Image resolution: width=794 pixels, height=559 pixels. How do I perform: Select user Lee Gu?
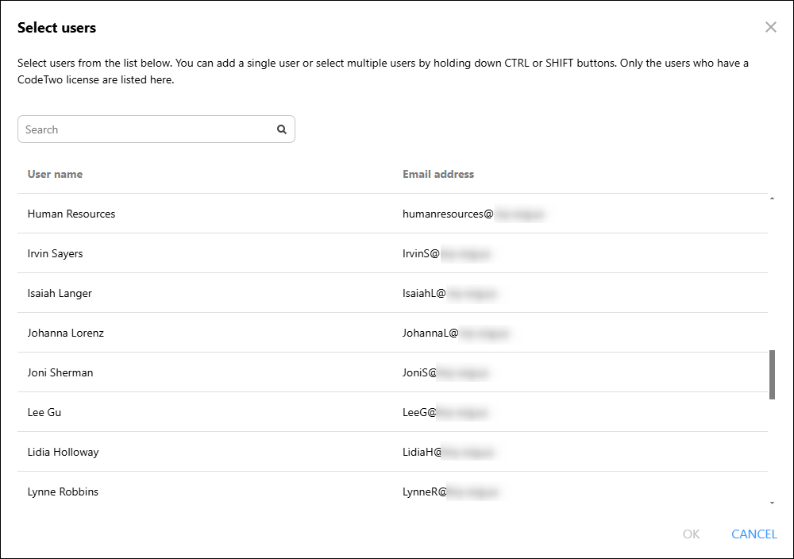click(x=392, y=412)
